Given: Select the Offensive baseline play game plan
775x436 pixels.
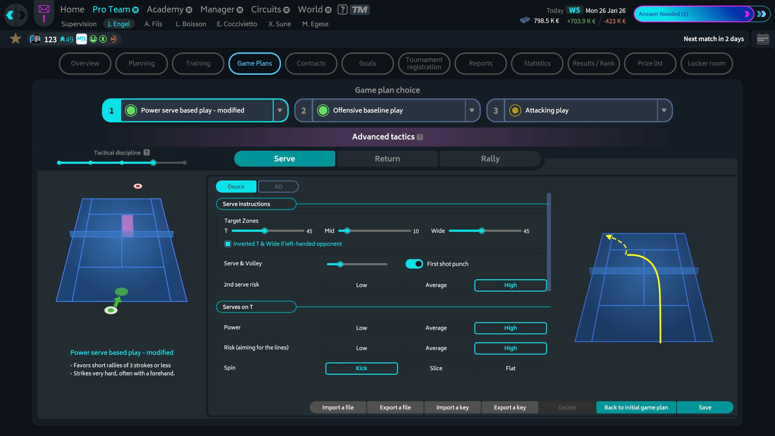Looking at the screenshot, I should click(x=389, y=110).
